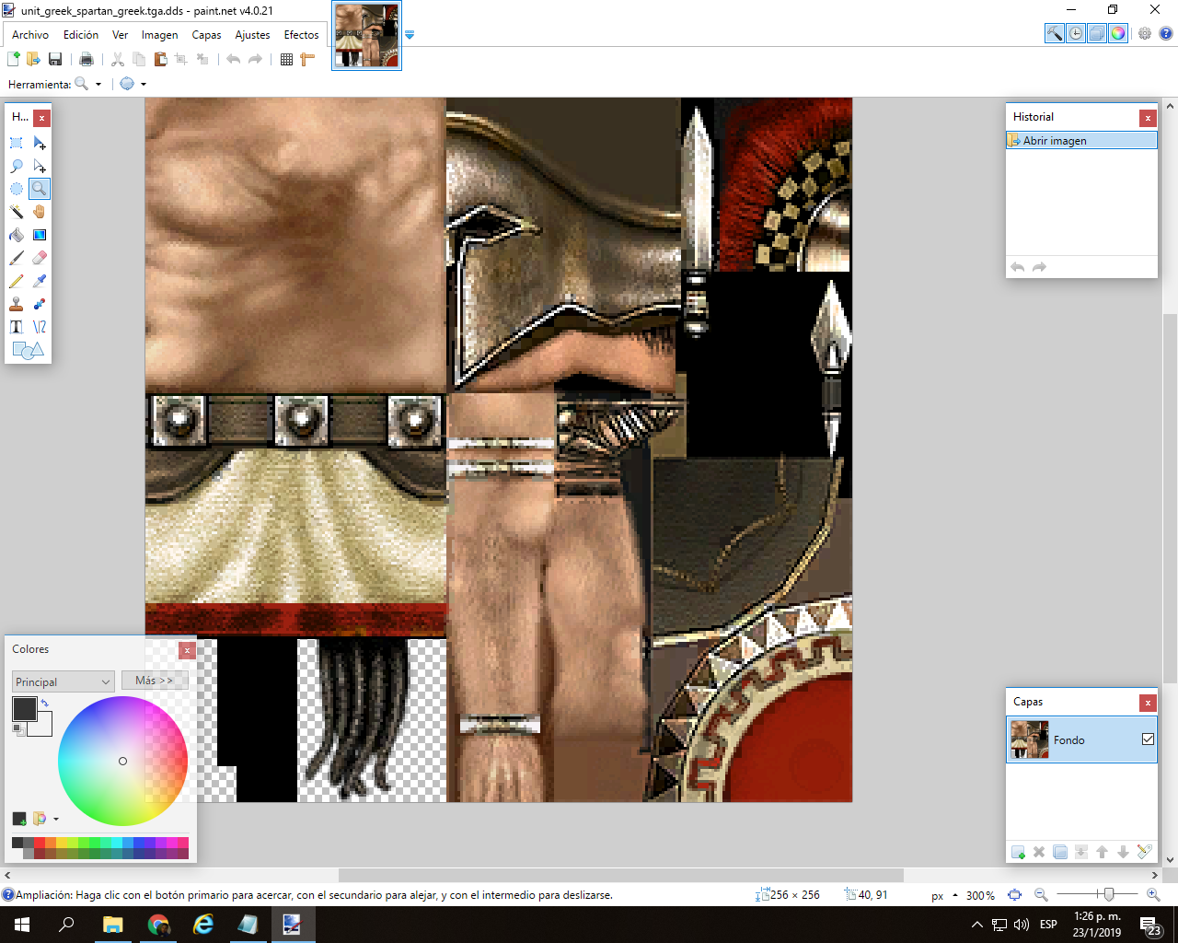Print the image using the printer icon

[x=87, y=59]
